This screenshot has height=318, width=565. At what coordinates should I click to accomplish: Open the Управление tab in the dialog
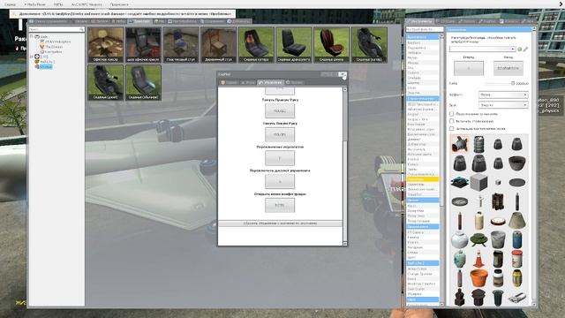(x=271, y=82)
